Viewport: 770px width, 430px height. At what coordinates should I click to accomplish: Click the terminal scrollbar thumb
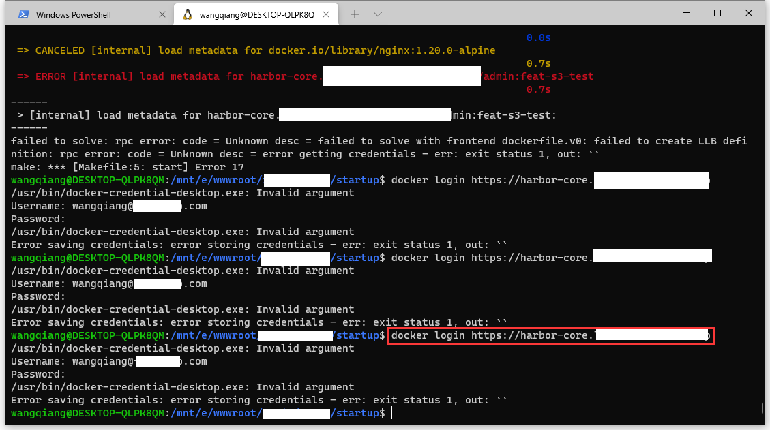click(x=762, y=408)
